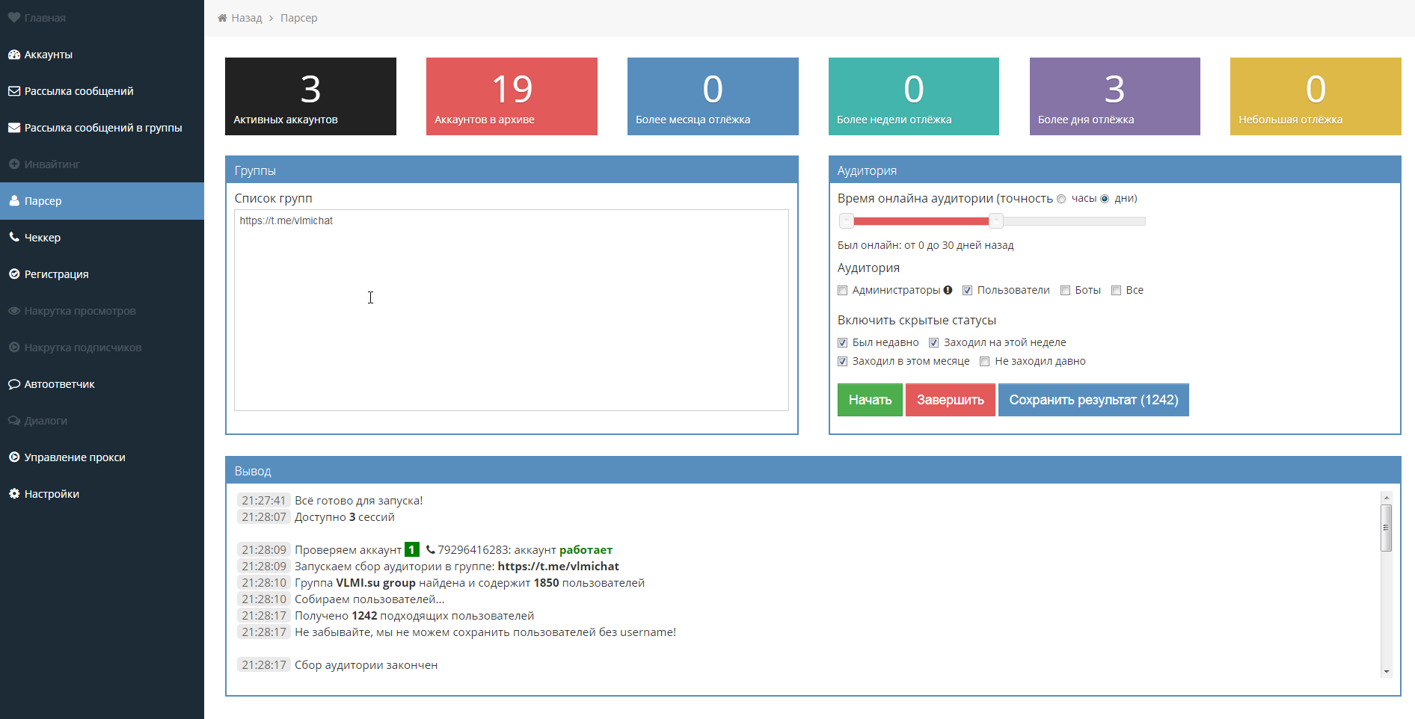Open the Парсер sidebar menu item
This screenshot has width=1415, height=719.
(x=43, y=201)
